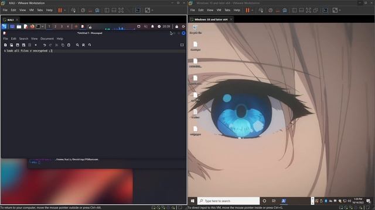Select the Windows 10 and later x64 tab
Image resolution: width=375 pixels, height=210 pixels.
(x=211, y=19)
